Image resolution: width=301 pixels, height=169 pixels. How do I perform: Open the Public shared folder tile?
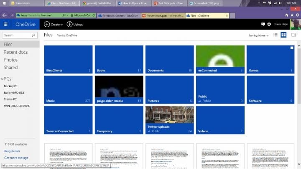220,90
